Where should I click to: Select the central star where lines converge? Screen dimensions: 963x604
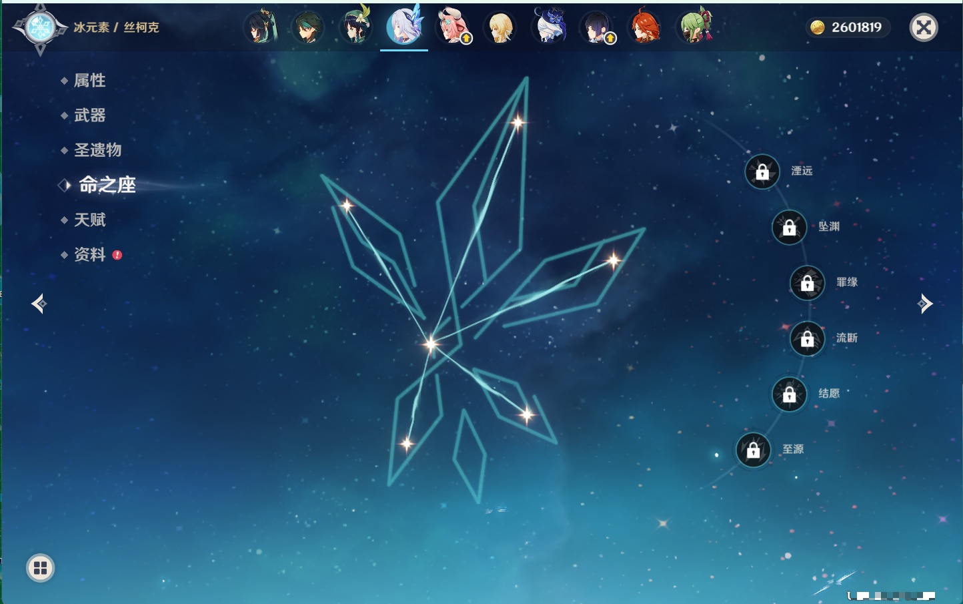point(431,344)
